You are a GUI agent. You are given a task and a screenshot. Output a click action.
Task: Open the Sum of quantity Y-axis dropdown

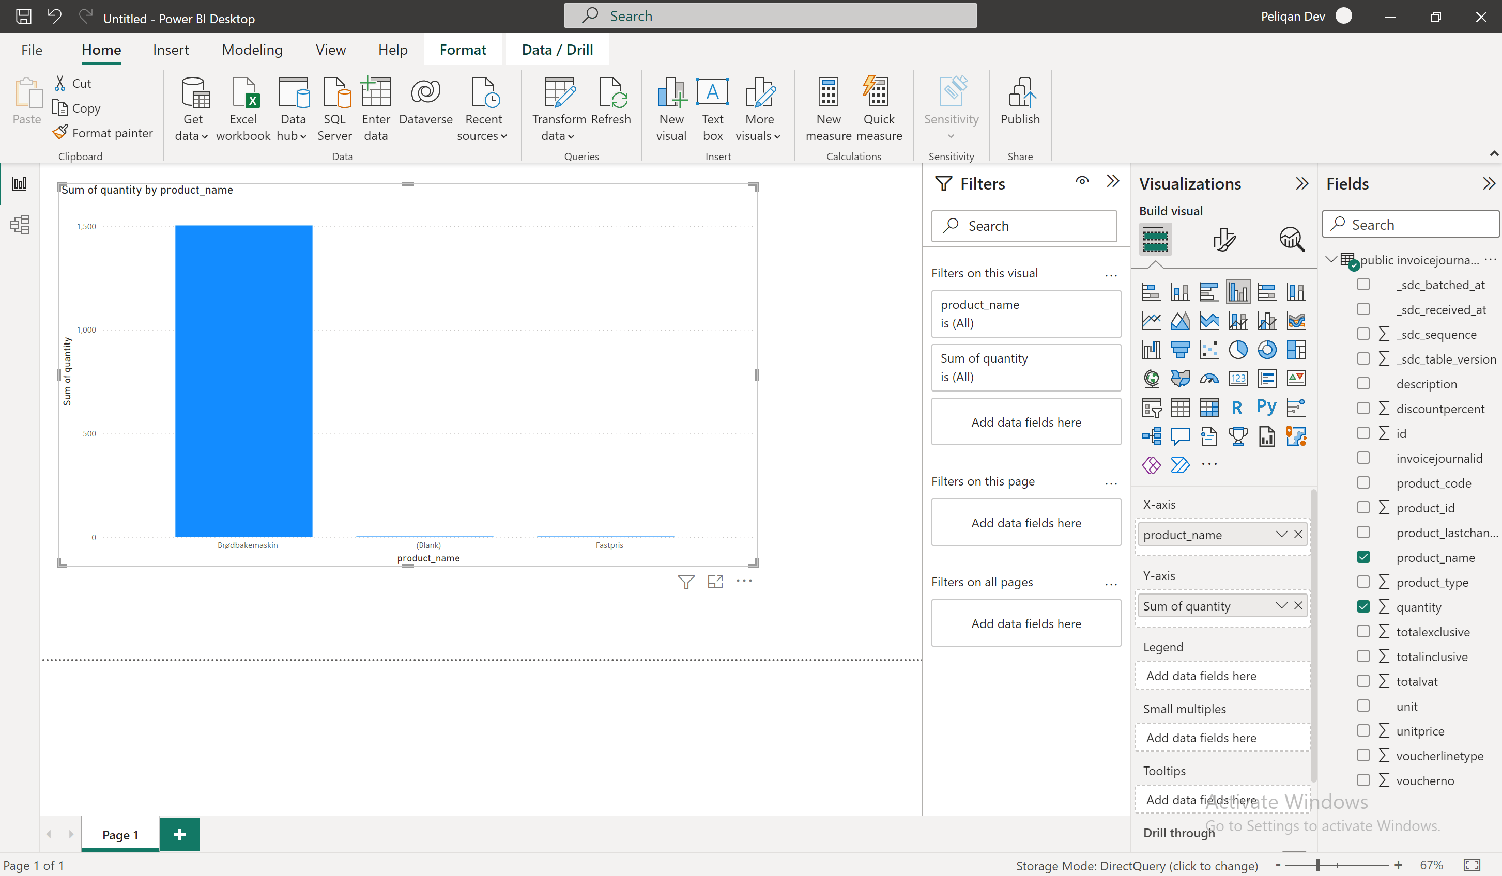(1281, 606)
